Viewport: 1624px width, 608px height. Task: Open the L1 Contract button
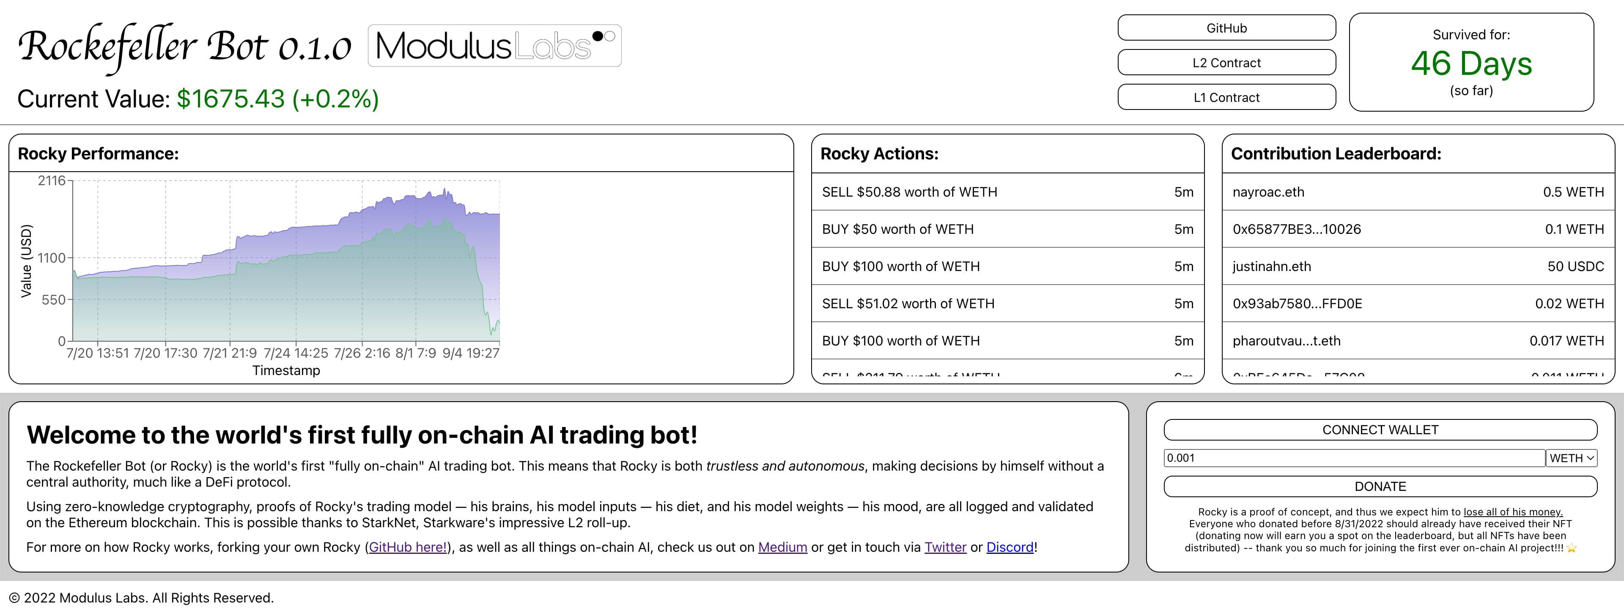(x=1226, y=97)
